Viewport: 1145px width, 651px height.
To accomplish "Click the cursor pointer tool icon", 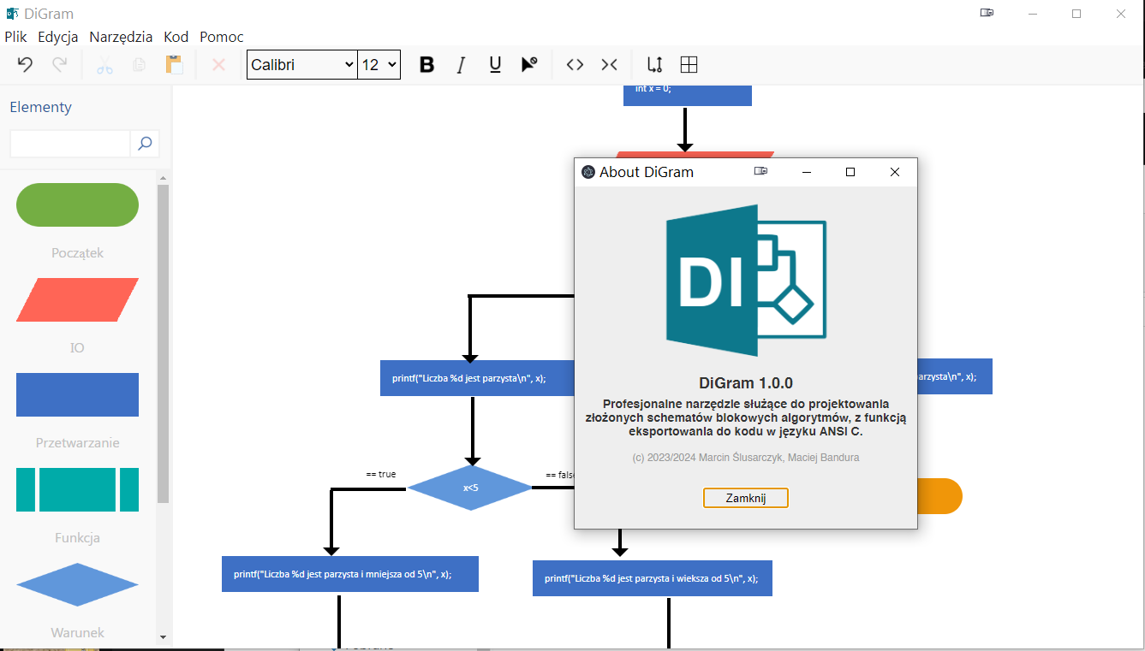I will pyautogui.click(x=529, y=64).
